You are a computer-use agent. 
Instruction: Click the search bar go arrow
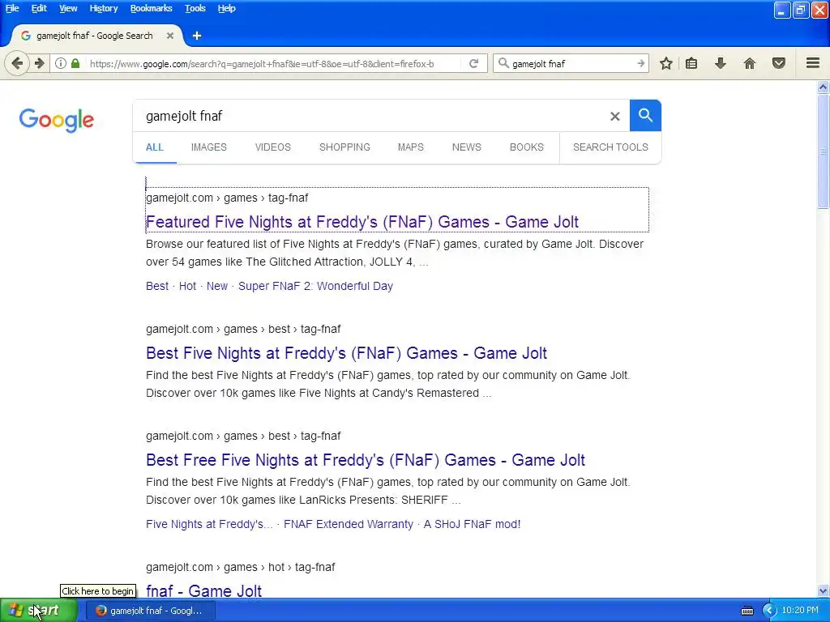(x=640, y=63)
